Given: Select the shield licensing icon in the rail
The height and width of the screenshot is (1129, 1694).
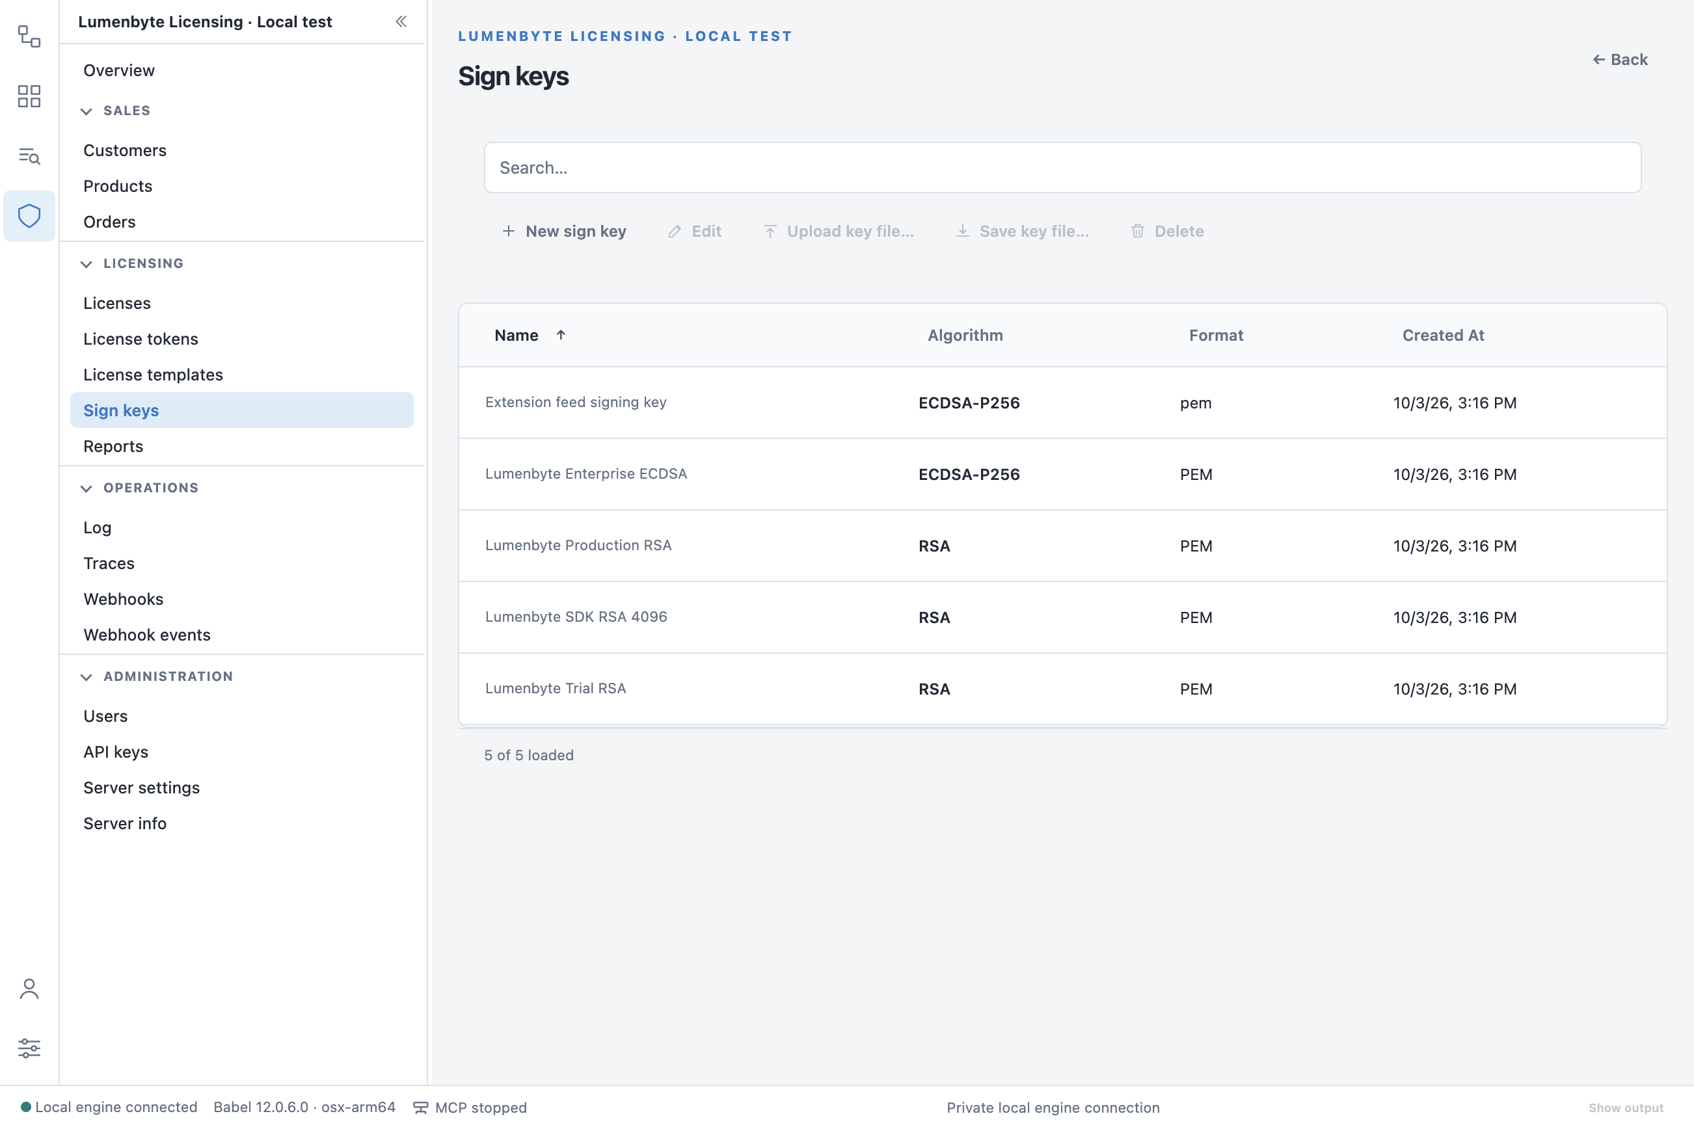Looking at the screenshot, I should click(x=29, y=215).
